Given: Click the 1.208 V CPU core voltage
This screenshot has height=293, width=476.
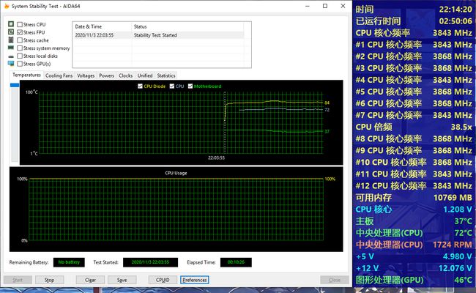Looking at the screenshot, I should click(458, 209).
